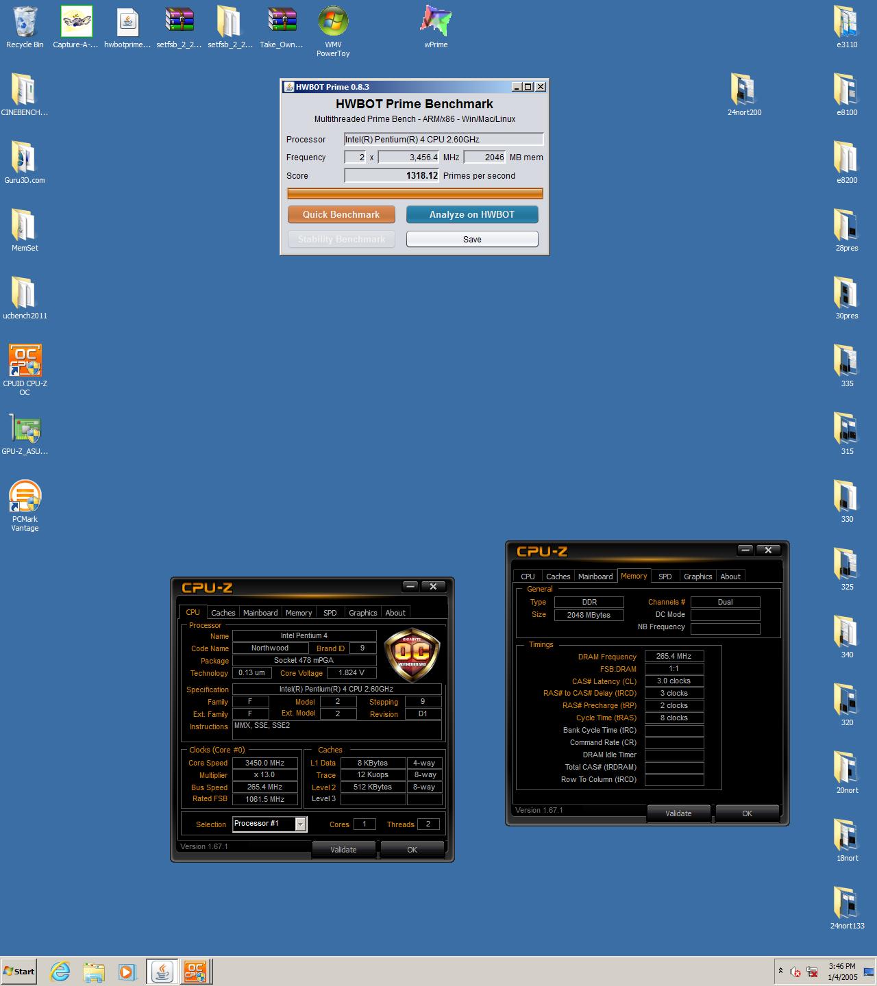Select the 28pres folder icon
The image size is (877, 986).
click(x=847, y=230)
